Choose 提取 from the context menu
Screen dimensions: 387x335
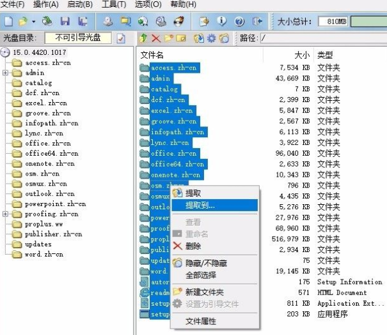coord(215,193)
